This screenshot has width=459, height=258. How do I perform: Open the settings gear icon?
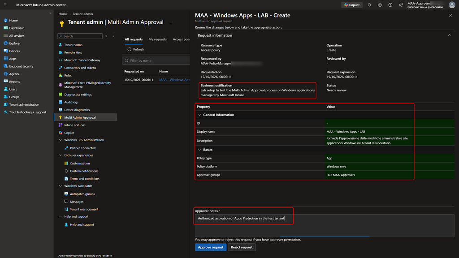380,5
